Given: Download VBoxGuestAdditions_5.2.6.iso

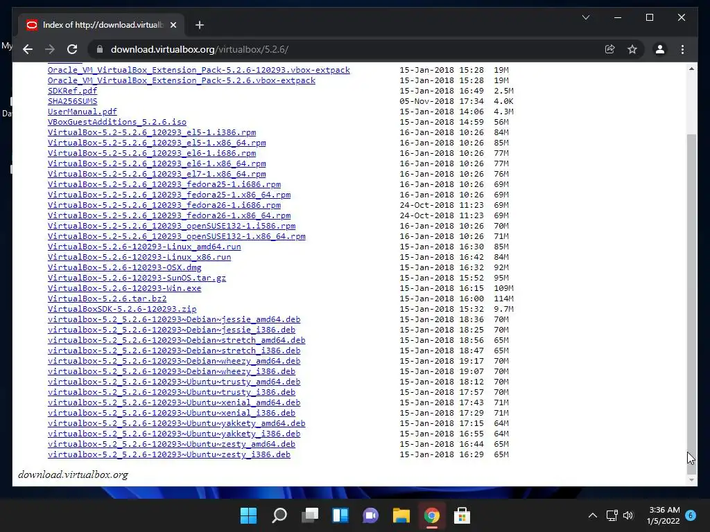Looking at the screenshot, I should tap(116, 122).
